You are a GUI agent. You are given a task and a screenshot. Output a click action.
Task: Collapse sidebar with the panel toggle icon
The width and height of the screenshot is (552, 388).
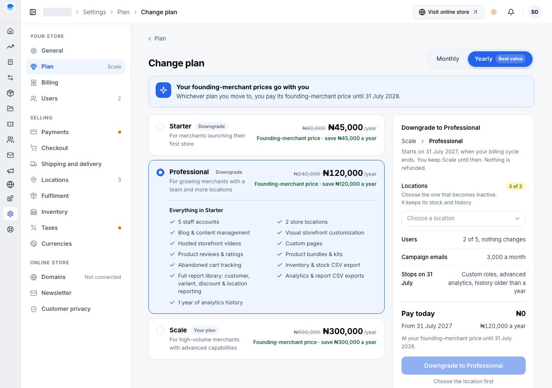pyautogui.click(x=33, y=12)
